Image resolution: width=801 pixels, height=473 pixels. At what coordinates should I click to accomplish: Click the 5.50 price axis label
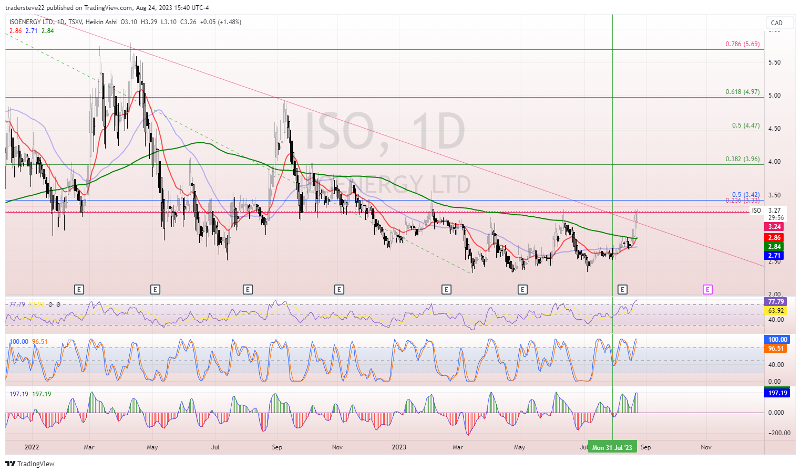(774, 62)
